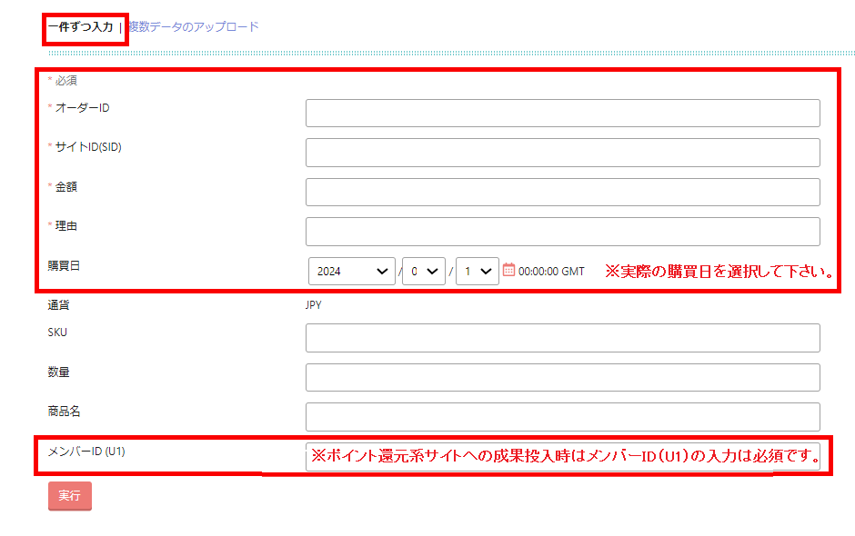Click the メンバーID (U1) input field
The image size is (855, 536).
[x=562, y=457]
